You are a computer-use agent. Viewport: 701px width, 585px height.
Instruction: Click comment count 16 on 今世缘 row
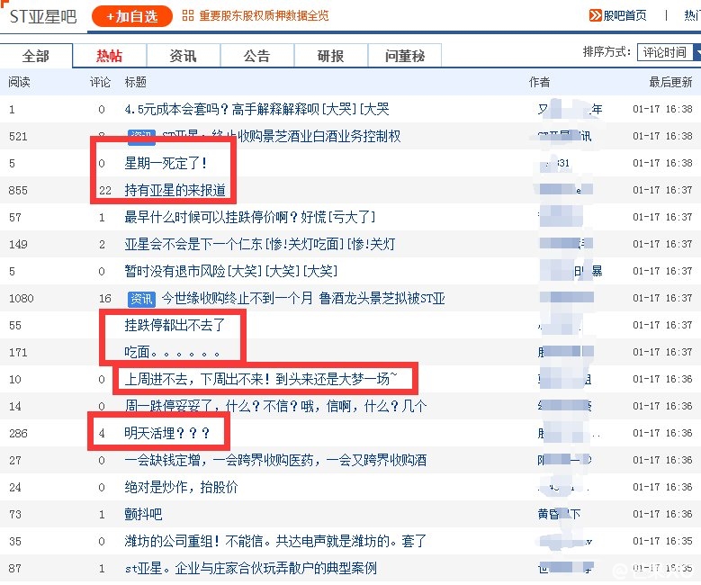click(105, 298)
